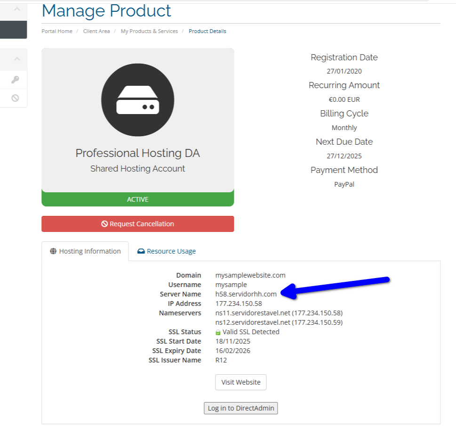Click the large server image on the product card

coord(137,100)
